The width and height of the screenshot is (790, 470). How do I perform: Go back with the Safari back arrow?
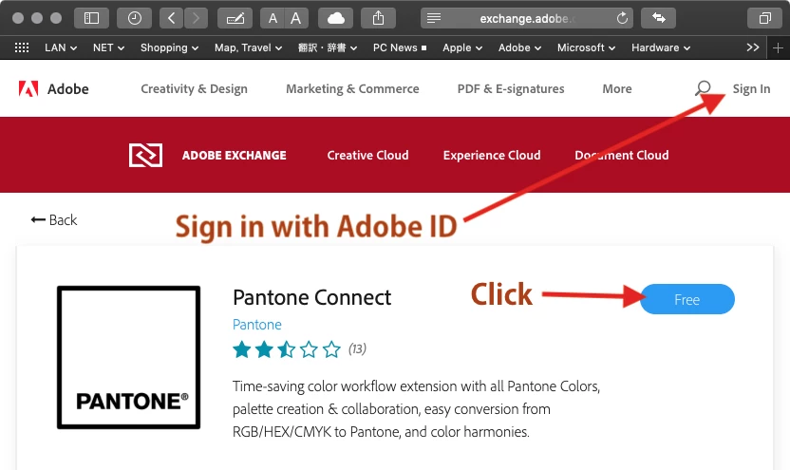tap(171, 18)
